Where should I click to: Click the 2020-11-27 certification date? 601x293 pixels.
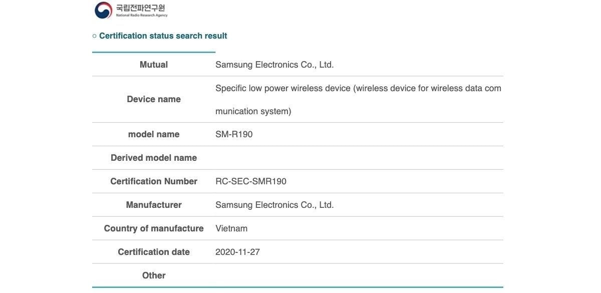pyautogui.click(x=237, y=252)
